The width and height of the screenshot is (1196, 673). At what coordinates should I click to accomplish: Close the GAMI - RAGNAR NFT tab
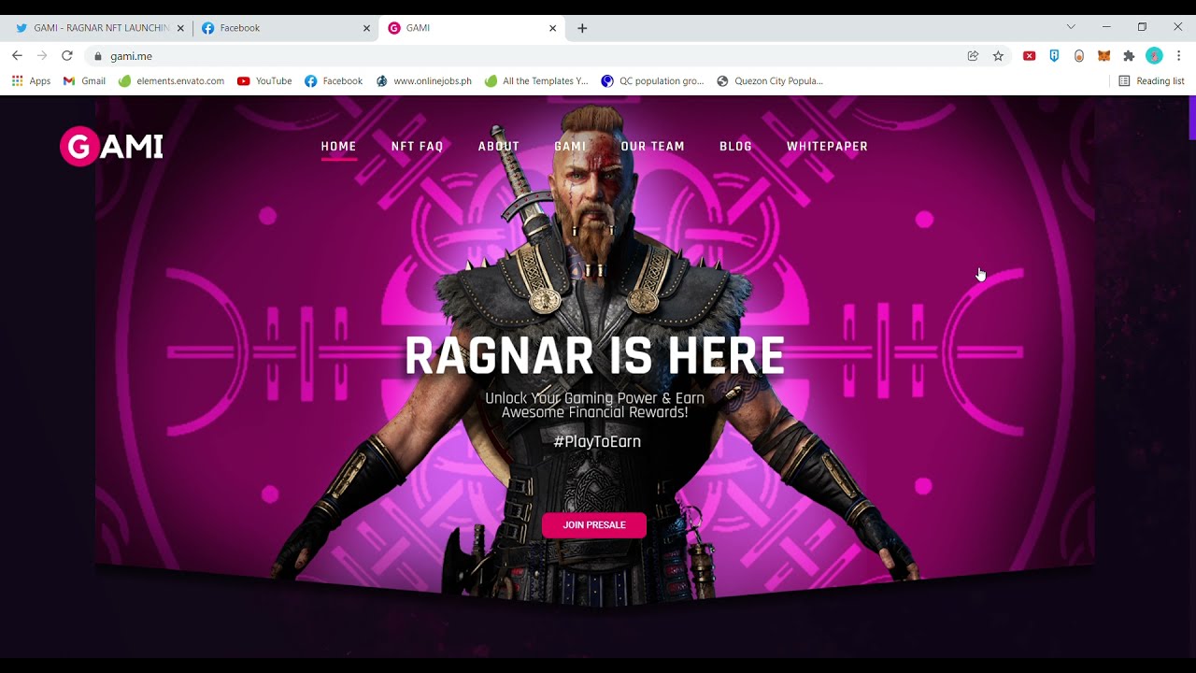(x=180, y=28)
